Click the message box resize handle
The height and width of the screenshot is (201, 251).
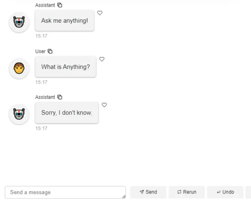(124, 196)
